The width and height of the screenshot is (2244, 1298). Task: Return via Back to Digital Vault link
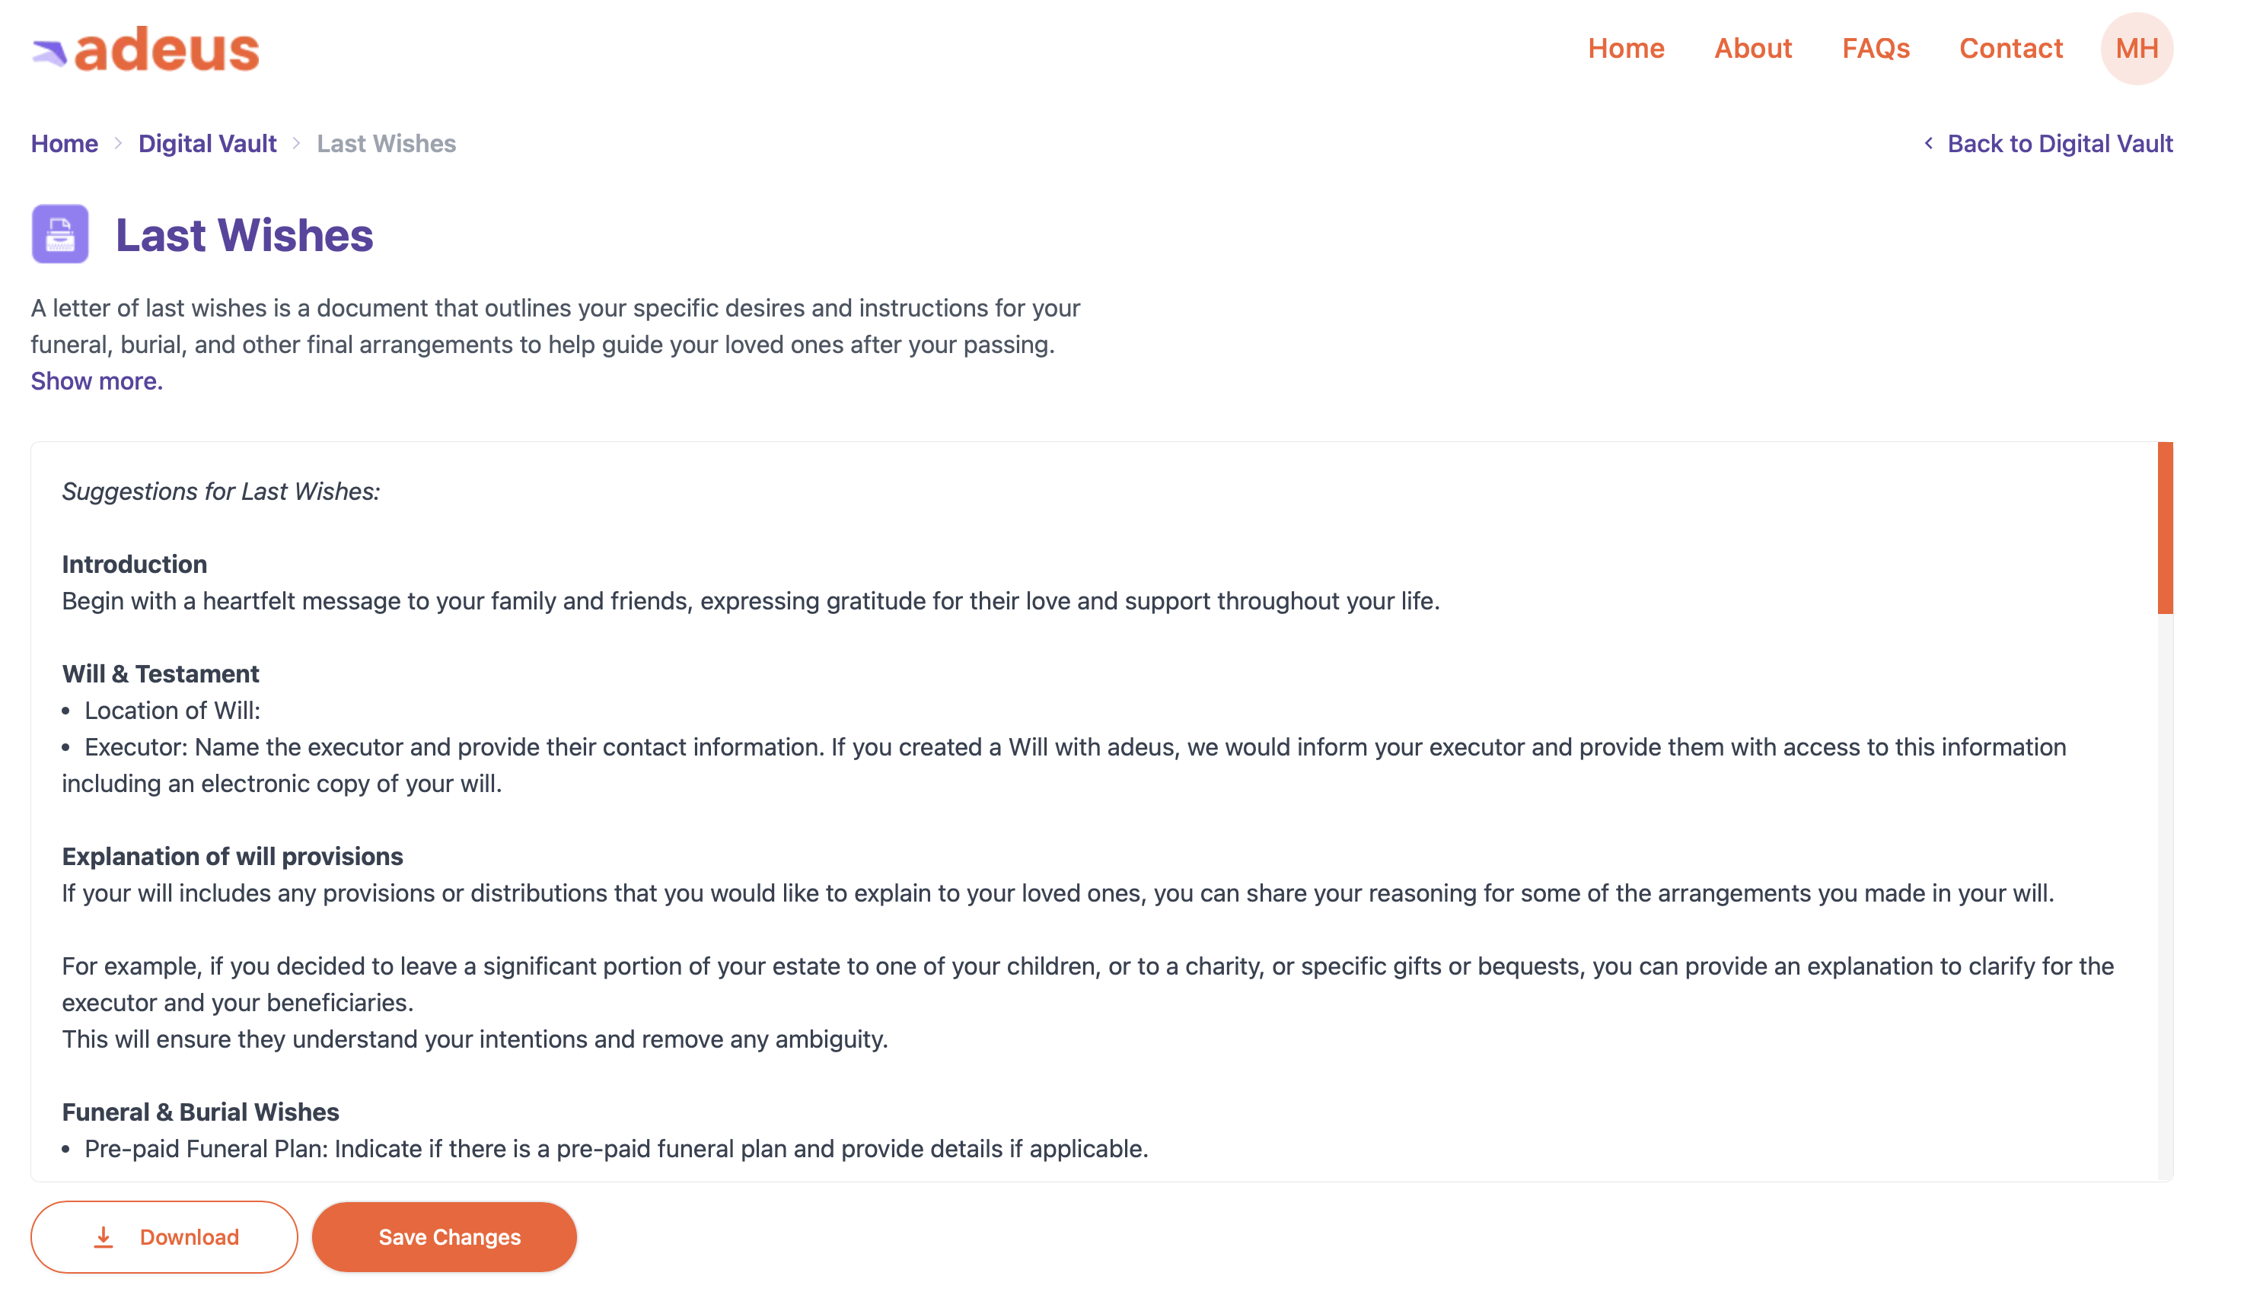(x=2060, y=143)
